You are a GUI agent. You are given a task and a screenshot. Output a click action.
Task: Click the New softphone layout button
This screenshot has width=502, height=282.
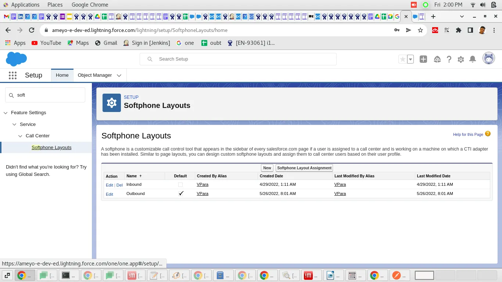click(x=267, y=168)
